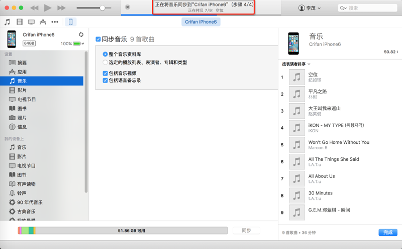Image resolution: width=402 pixels, height=249 pixels.
Task: Toggle the 包括音乐视频 checkbox
Action: click(105, 73)
